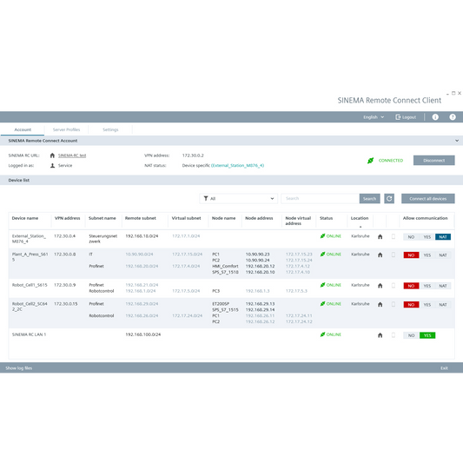Click node name HMI_Comfort
Viewport: 463px width, 463px height.
pos(225,266)
